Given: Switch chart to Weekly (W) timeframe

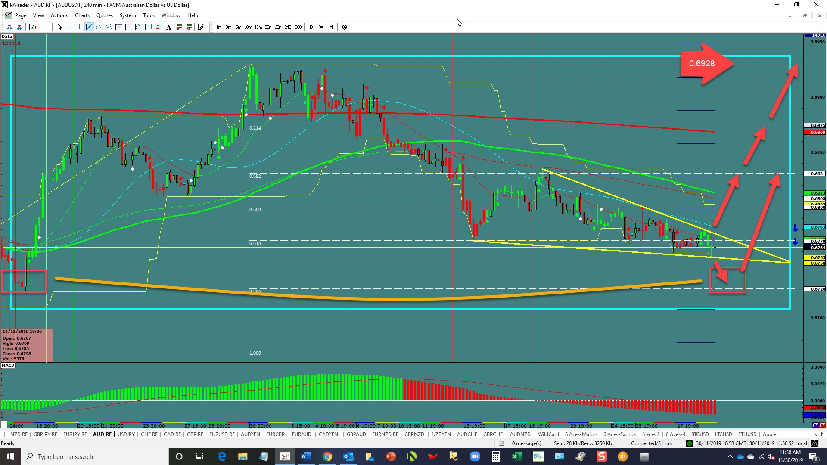Looking at the screenshot, I should [x=321, y=27].
